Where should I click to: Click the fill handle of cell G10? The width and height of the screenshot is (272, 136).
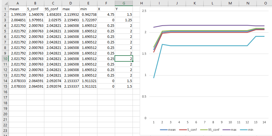coord(133,61)
